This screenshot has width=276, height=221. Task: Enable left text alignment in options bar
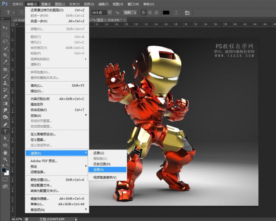(144, 13)
